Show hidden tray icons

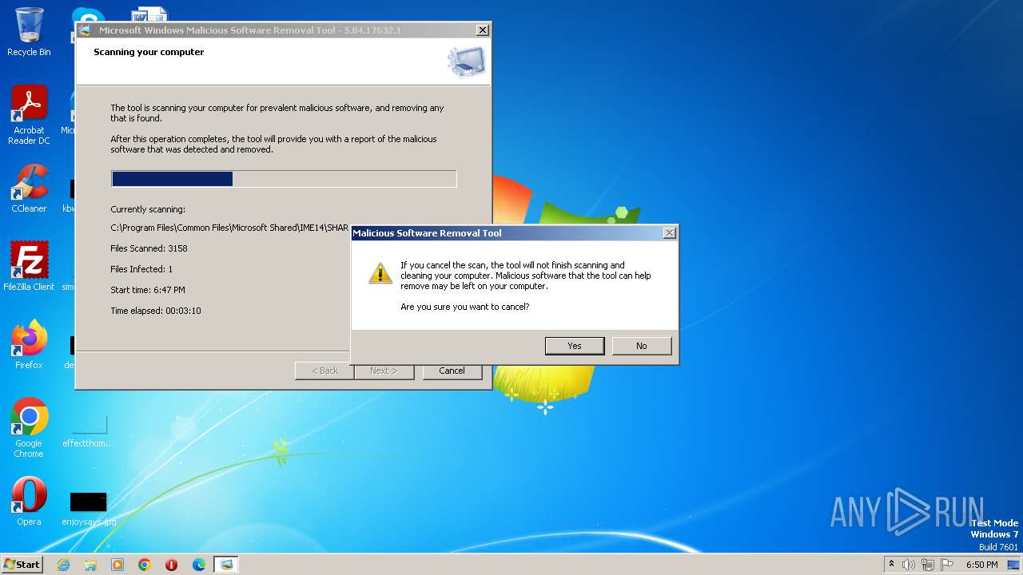pos(891,565)
